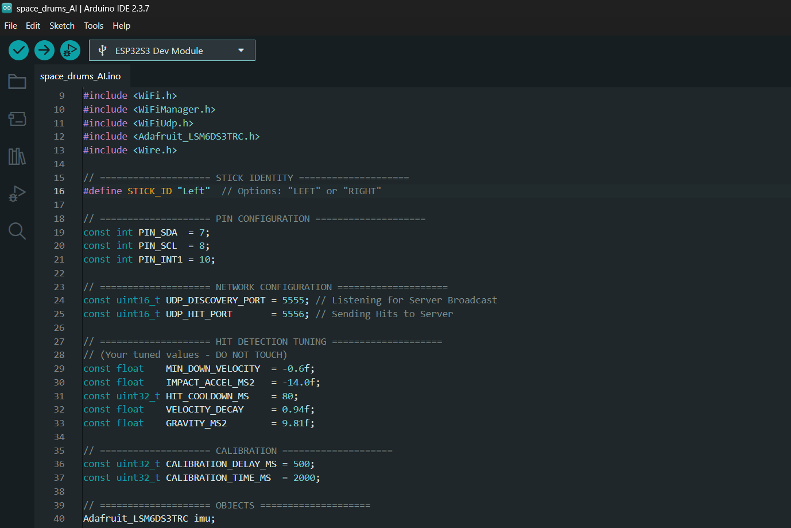The height and width of the screenshot is (528, 791).
Task: Click the 5556 port value
Action: [x=293, y=314]
